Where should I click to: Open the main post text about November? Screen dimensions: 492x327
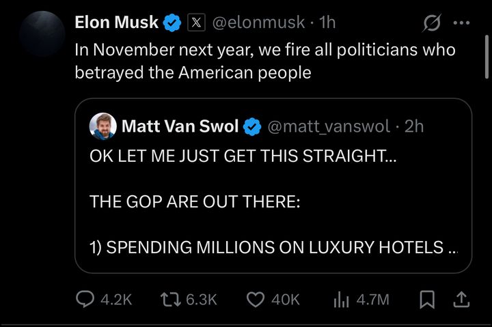pyautogui.click(x=264, y=61)
